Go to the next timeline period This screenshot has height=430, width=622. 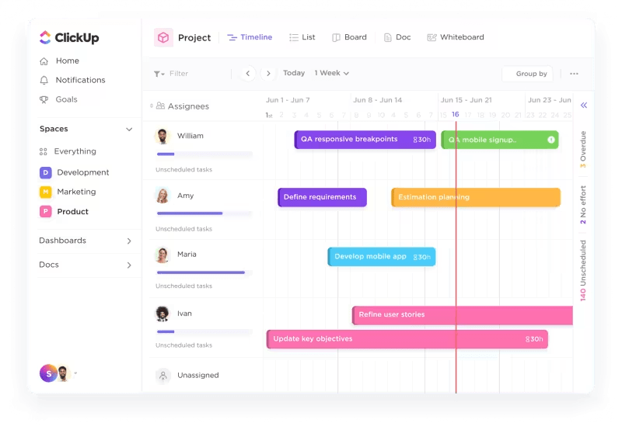[x=268, y=73]
